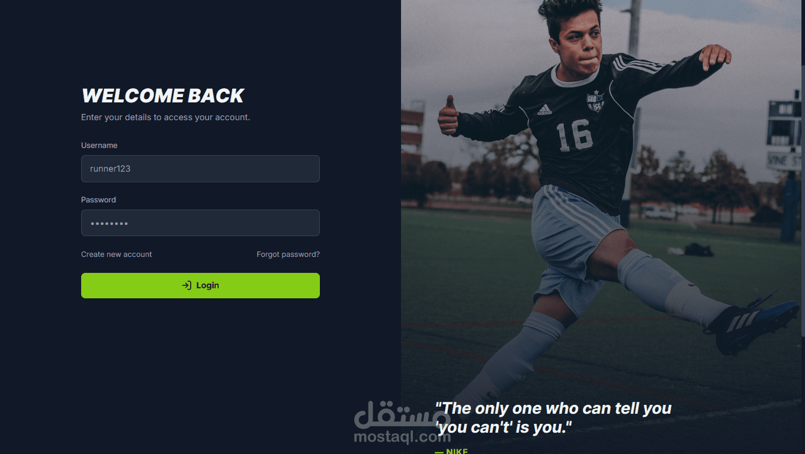
Task: Click the motivational quote text
Action: pos(553,417)
